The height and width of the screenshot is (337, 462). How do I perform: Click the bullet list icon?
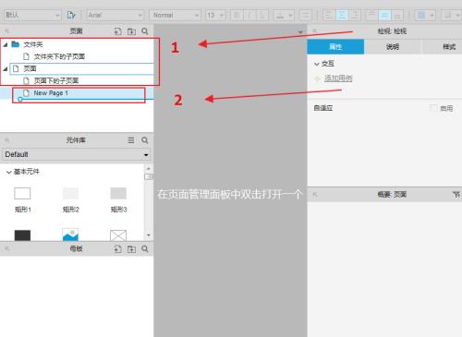click(305, 15)
